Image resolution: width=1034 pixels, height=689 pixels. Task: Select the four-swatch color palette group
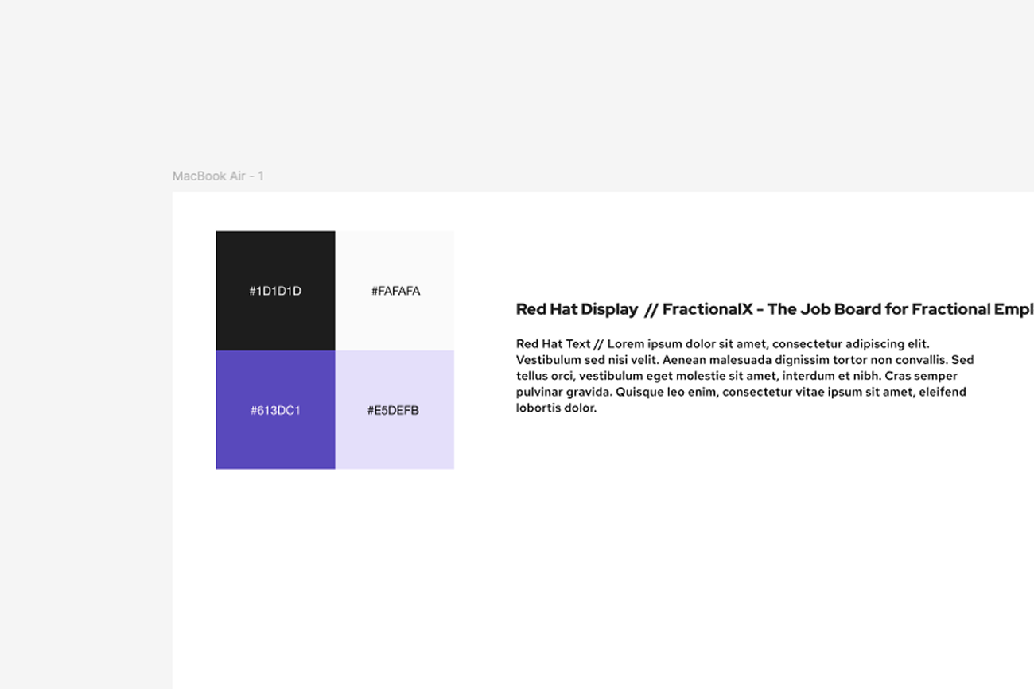point(334,350)
